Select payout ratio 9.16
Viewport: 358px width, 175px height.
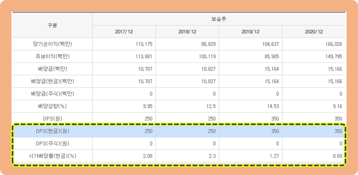tap(337, 106)
